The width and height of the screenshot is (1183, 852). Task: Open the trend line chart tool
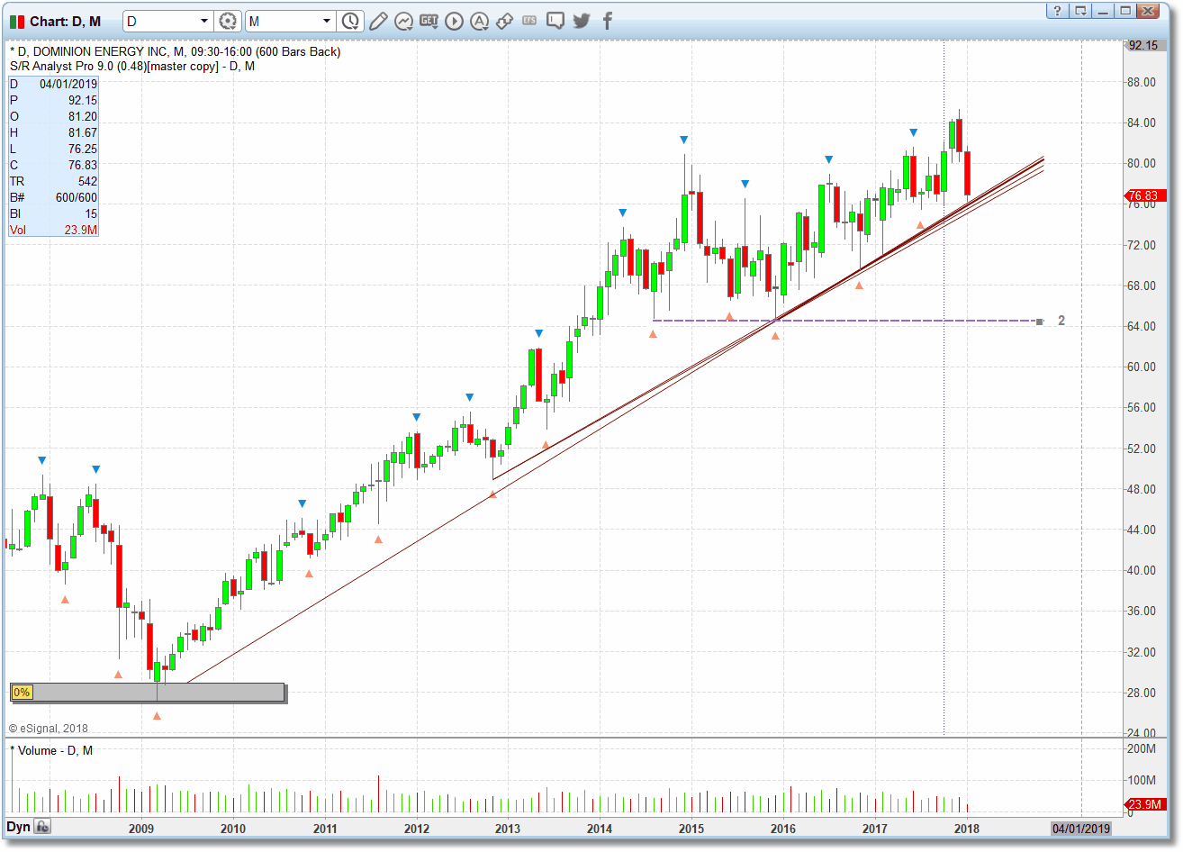(403, 21)
